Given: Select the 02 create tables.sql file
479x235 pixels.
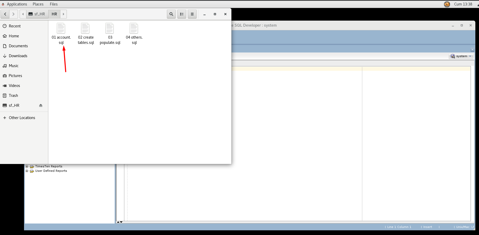Looking at the screenshot, I should tap(85, 28).
